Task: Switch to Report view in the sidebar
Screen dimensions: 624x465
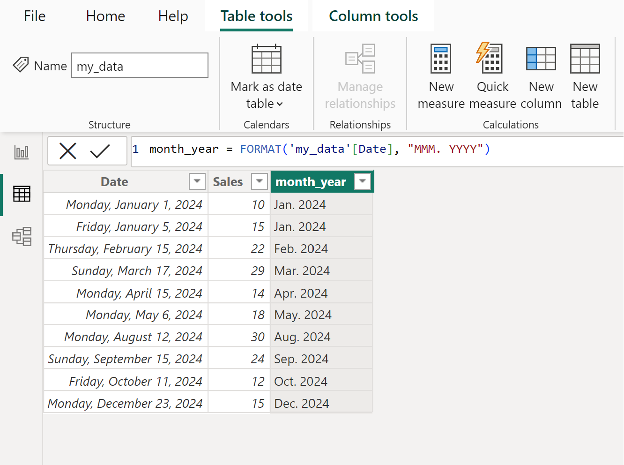Action: 22,151
